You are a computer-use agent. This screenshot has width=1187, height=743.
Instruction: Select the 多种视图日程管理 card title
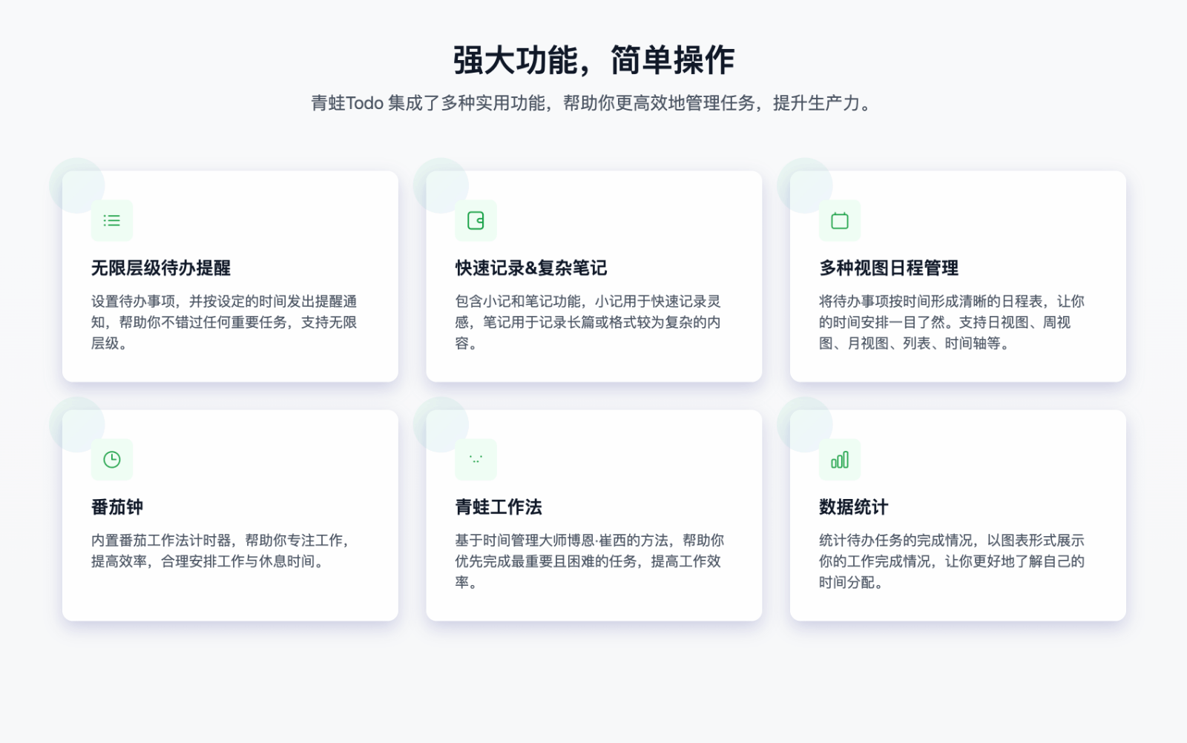pos(889,268)
